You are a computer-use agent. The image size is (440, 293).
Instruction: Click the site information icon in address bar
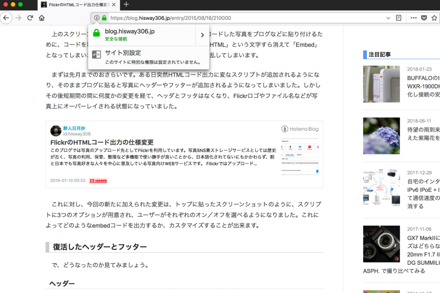97,18
